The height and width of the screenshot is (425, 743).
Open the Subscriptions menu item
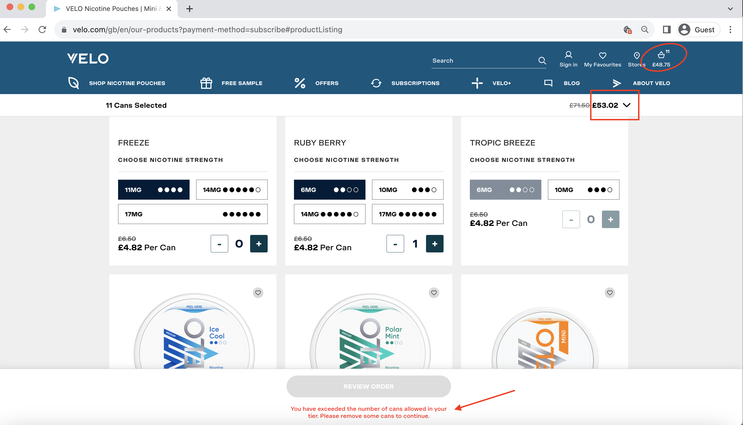(415, 83)
